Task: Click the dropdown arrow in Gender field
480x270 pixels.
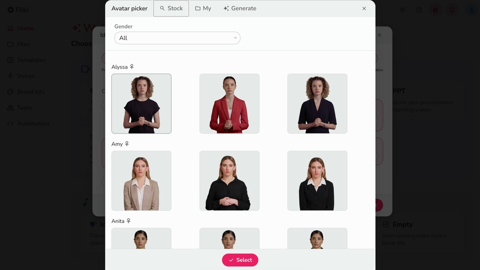Action: point(235,38)
